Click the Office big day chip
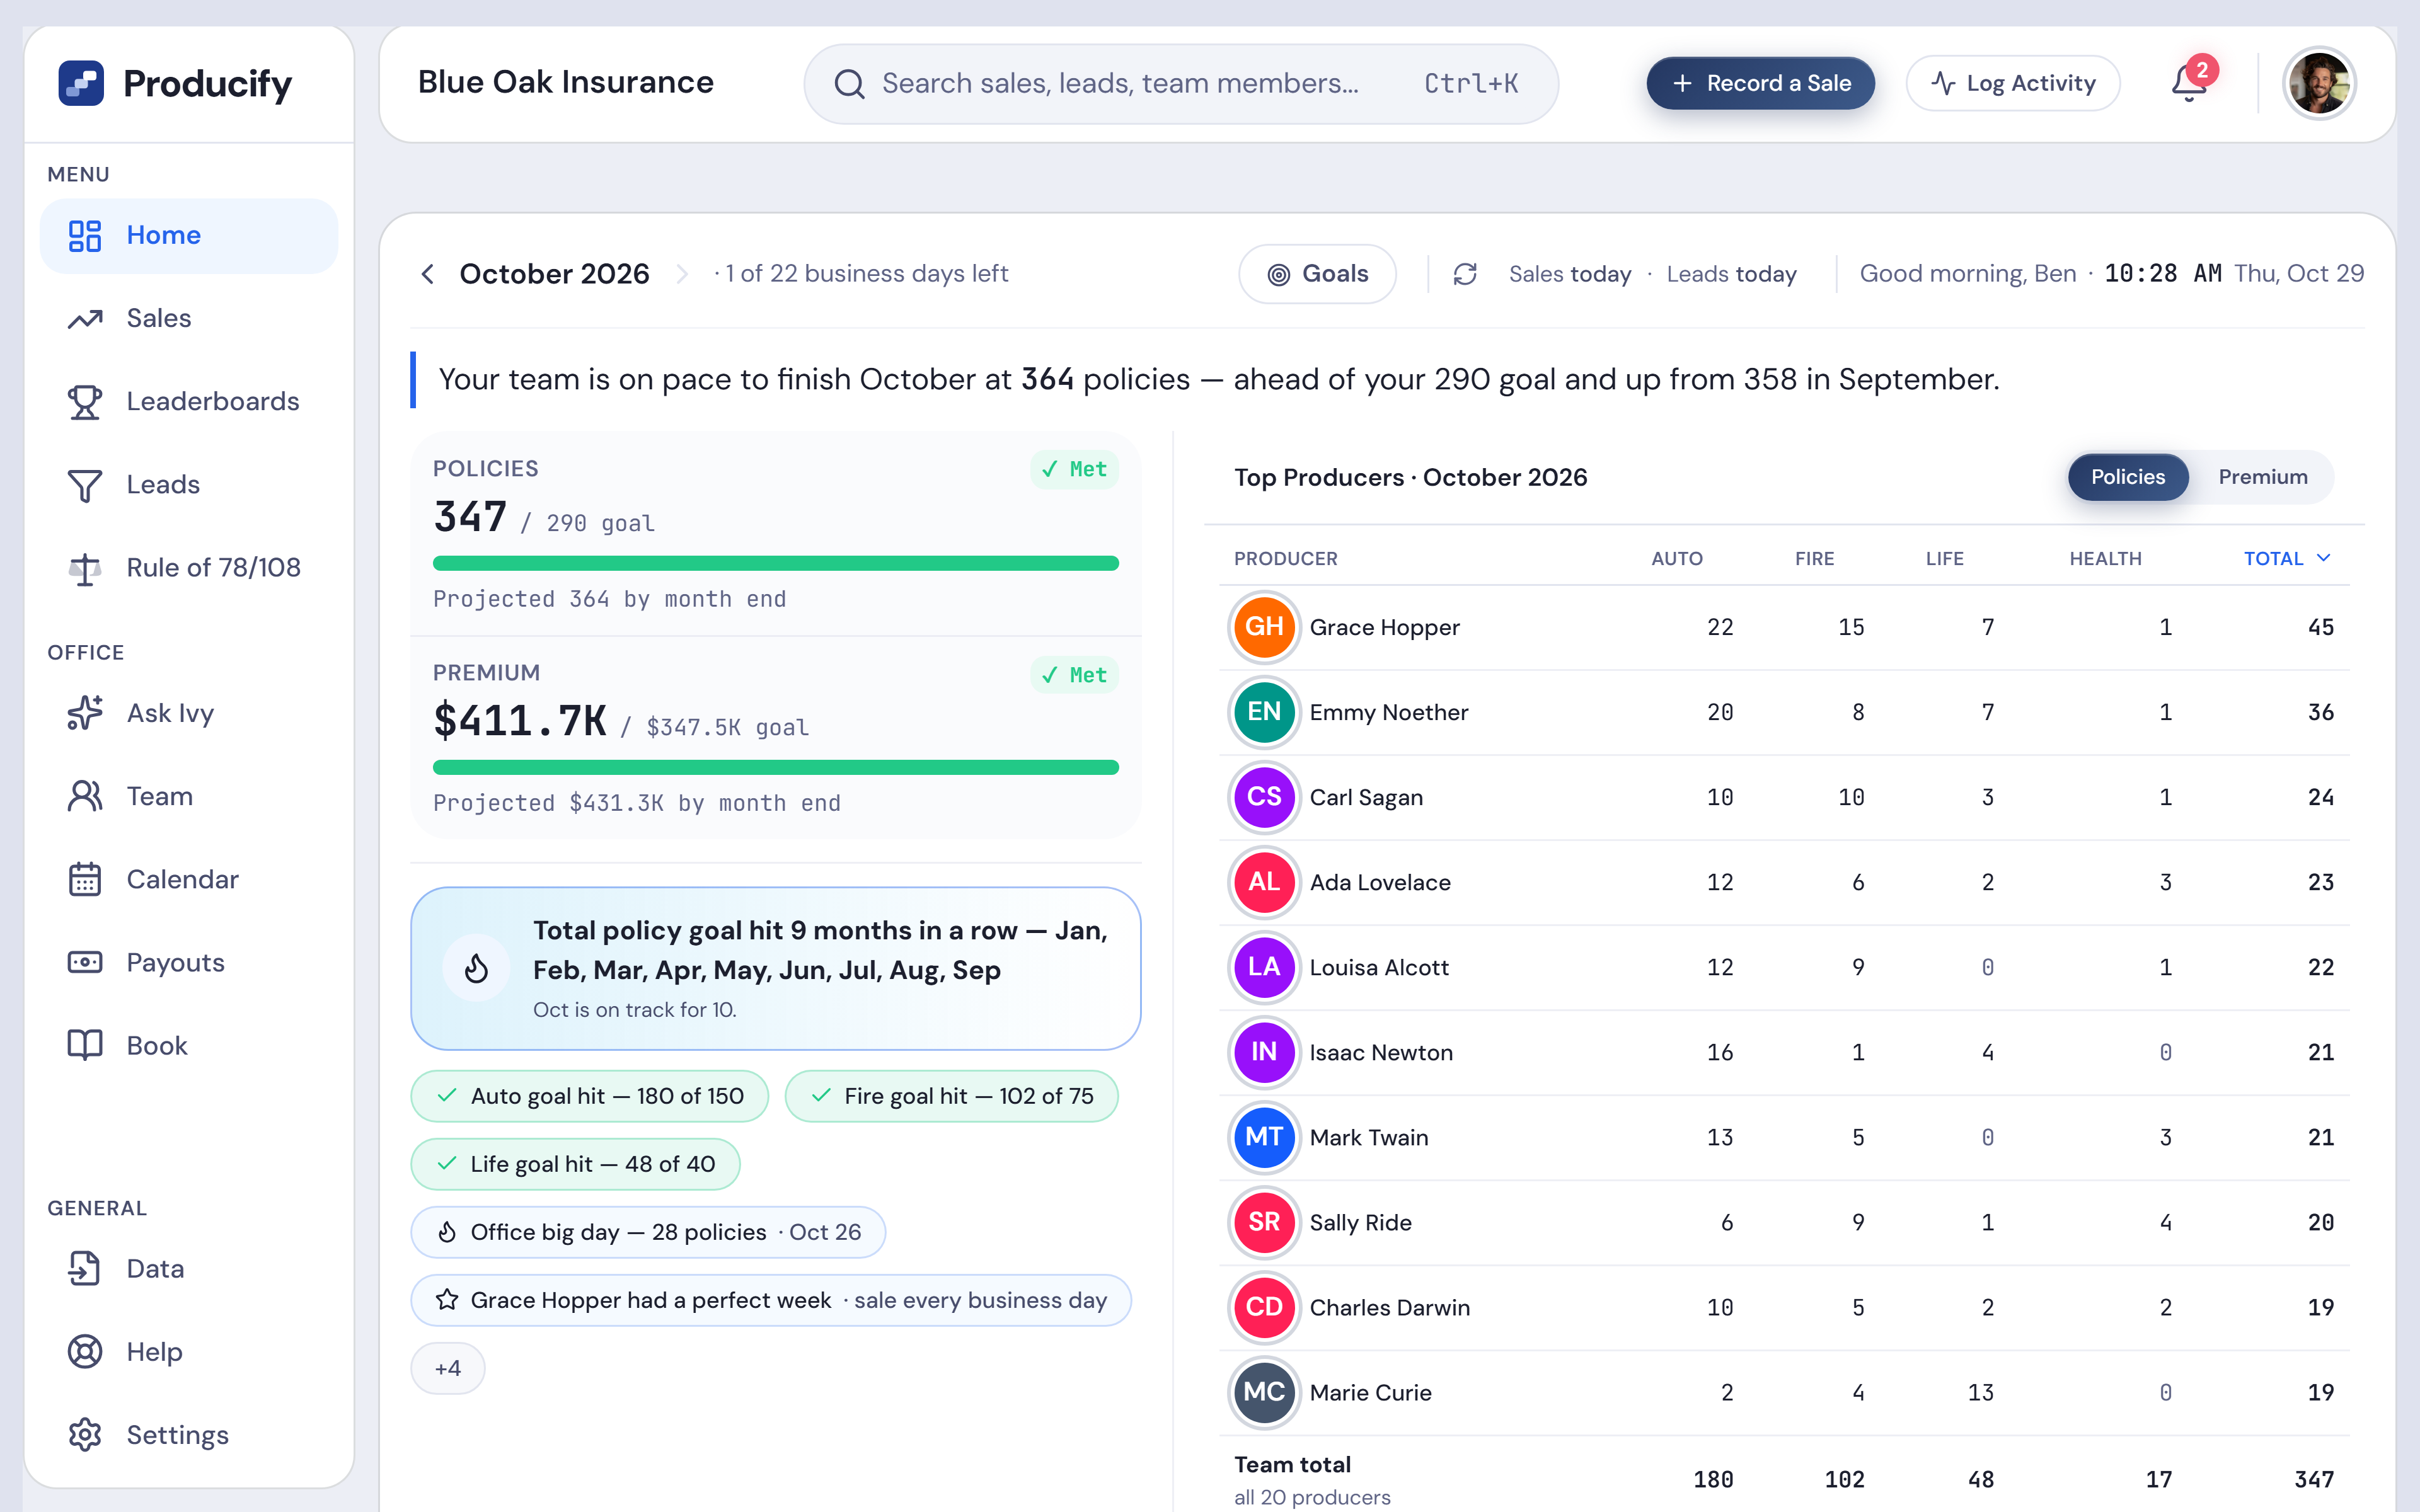 [648, 1232]
